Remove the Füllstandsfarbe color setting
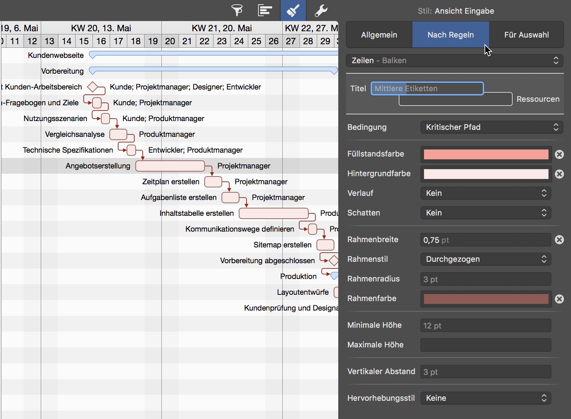This screenshot has height=419, width=571. [559, 154]
